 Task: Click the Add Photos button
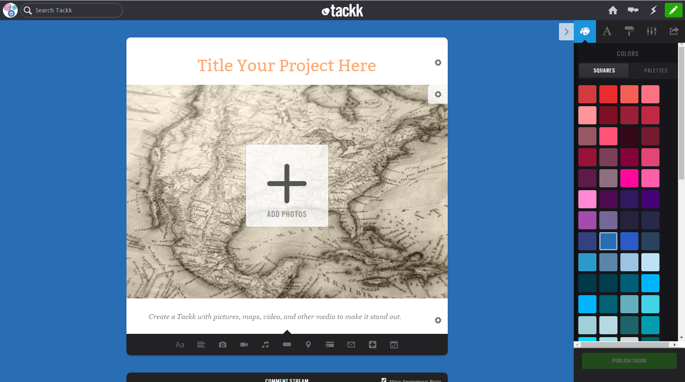tap(287, 186)
